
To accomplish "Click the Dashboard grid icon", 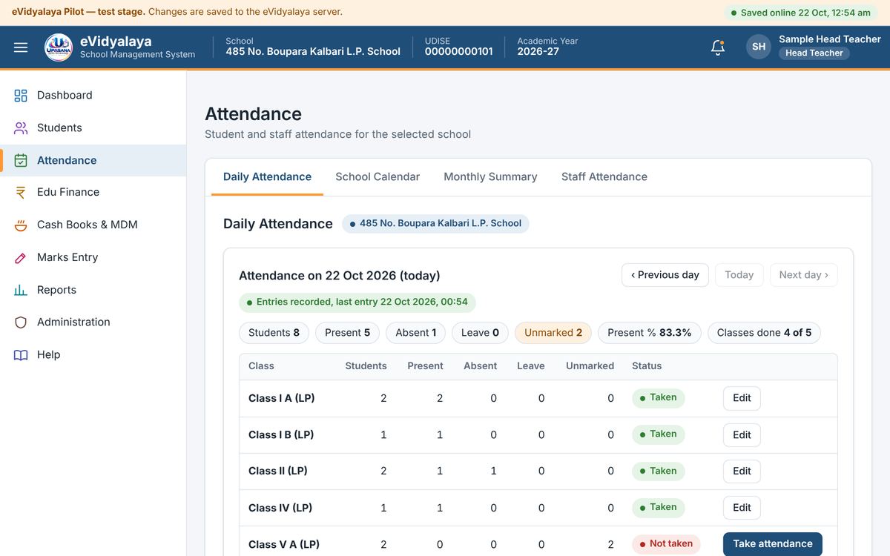I will coord(21,95).
